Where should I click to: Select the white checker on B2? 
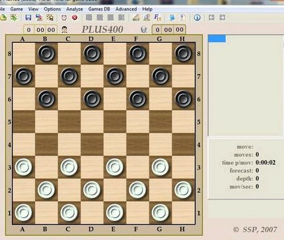click(46, 190)
